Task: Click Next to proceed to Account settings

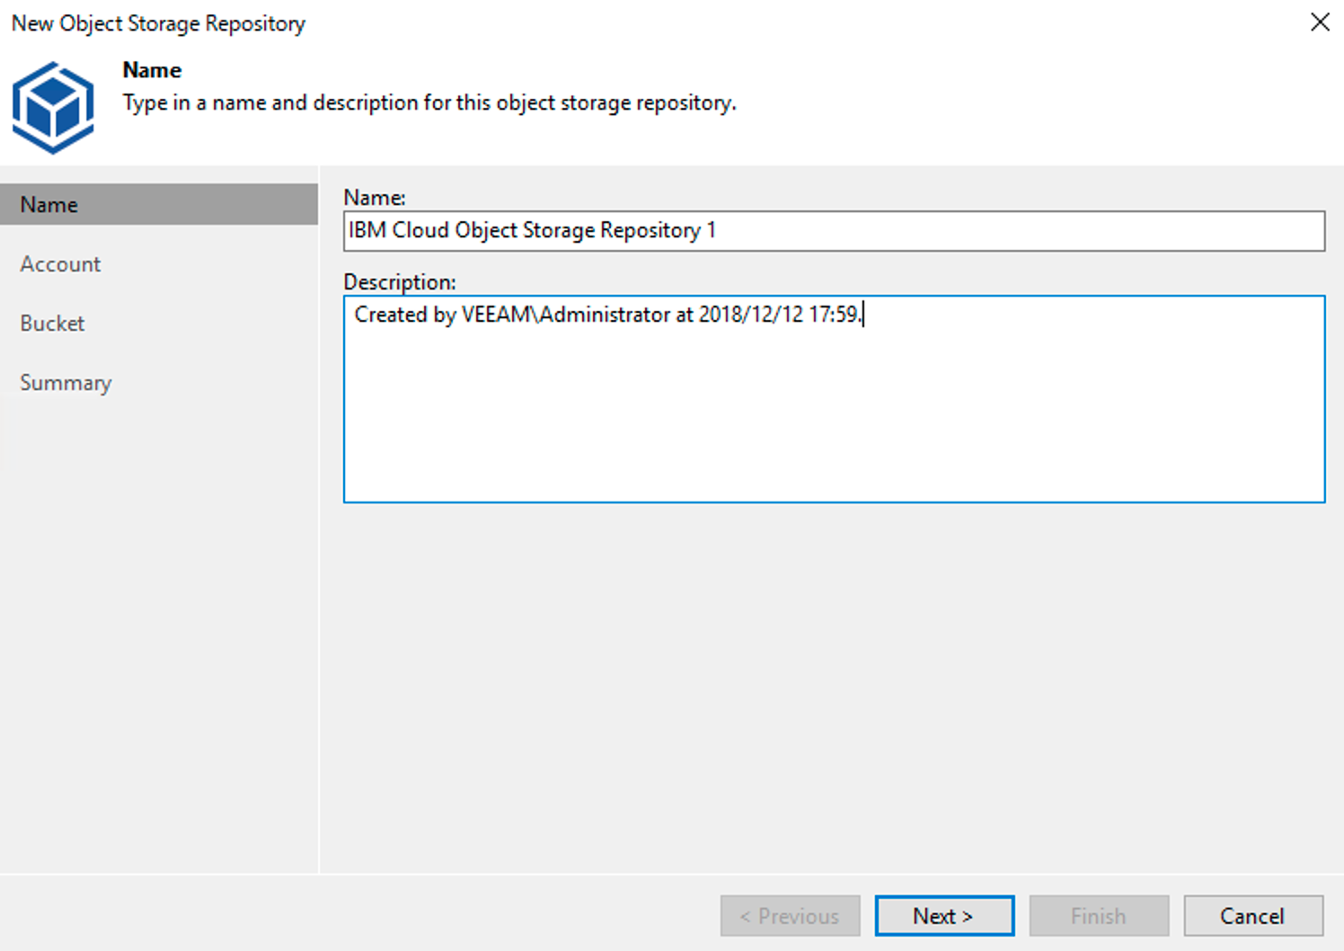Action: tap(943, 915)
